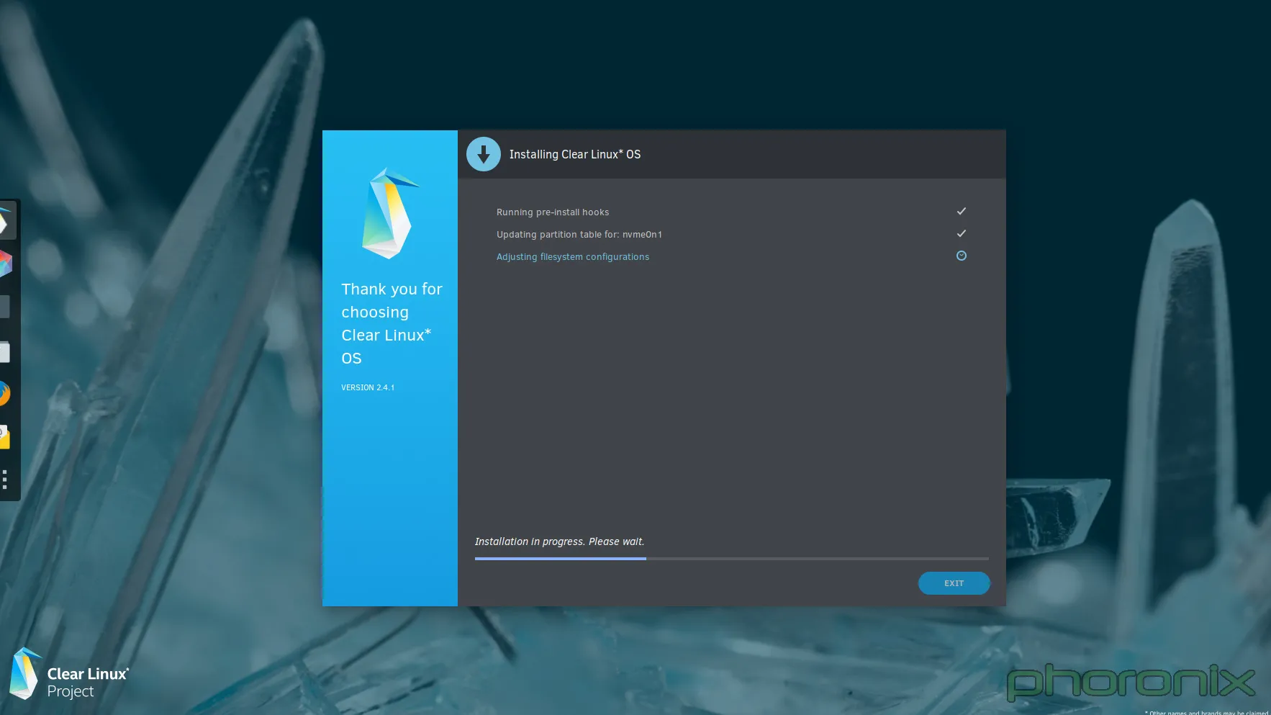Click the VERSION 2.4.1 label
This screenshot has width=1271, height=715.
click(368, 387)
